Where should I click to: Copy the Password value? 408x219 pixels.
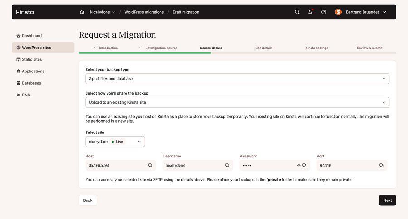[x=305, y=166]
